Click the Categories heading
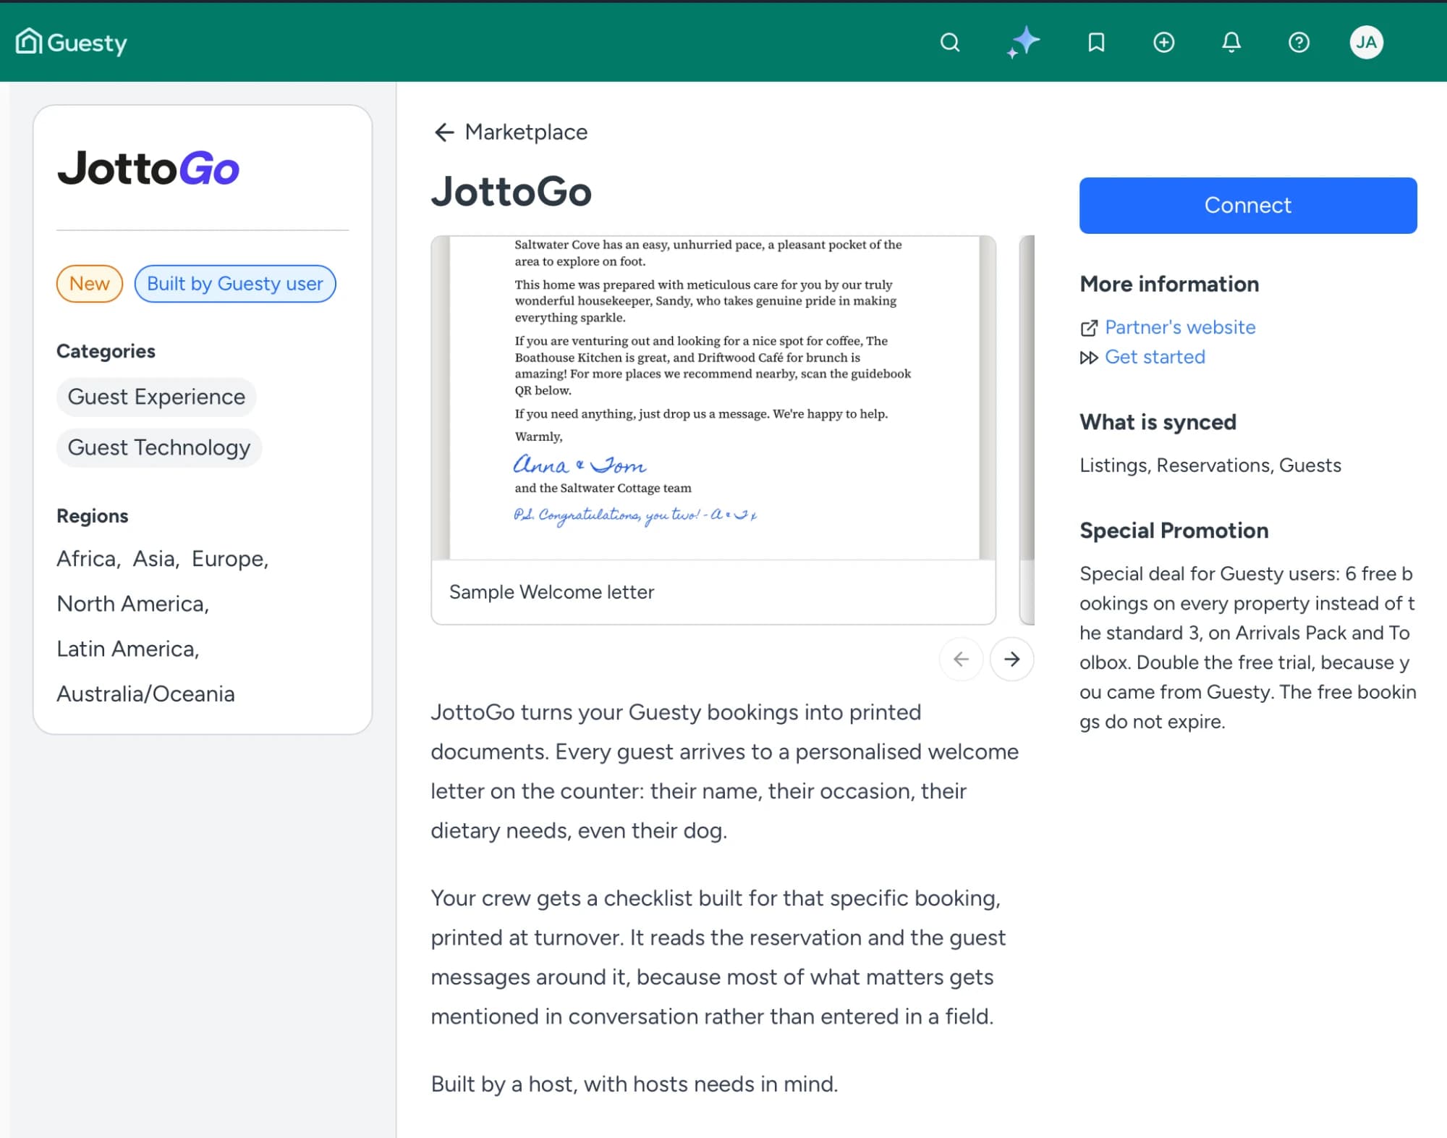The image size is (1447, 1138). pyautogui.click(x=106, y=351)
